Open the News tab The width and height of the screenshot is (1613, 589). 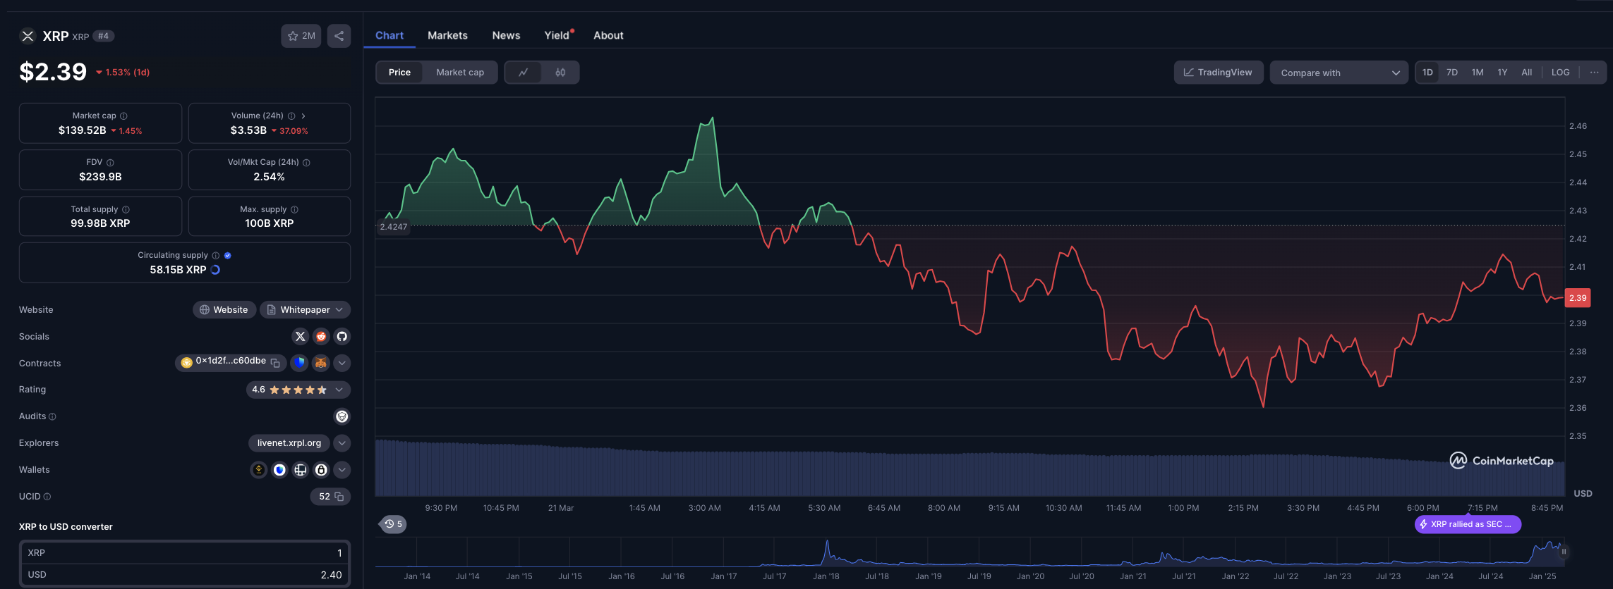click(506, 35)
